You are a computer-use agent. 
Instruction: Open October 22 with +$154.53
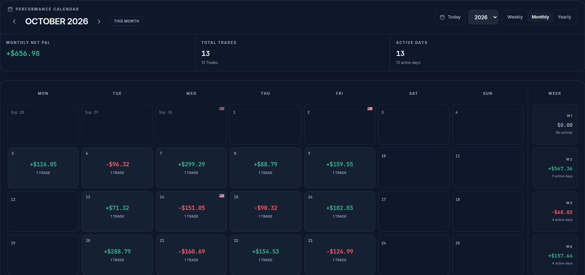coord(266,255)
